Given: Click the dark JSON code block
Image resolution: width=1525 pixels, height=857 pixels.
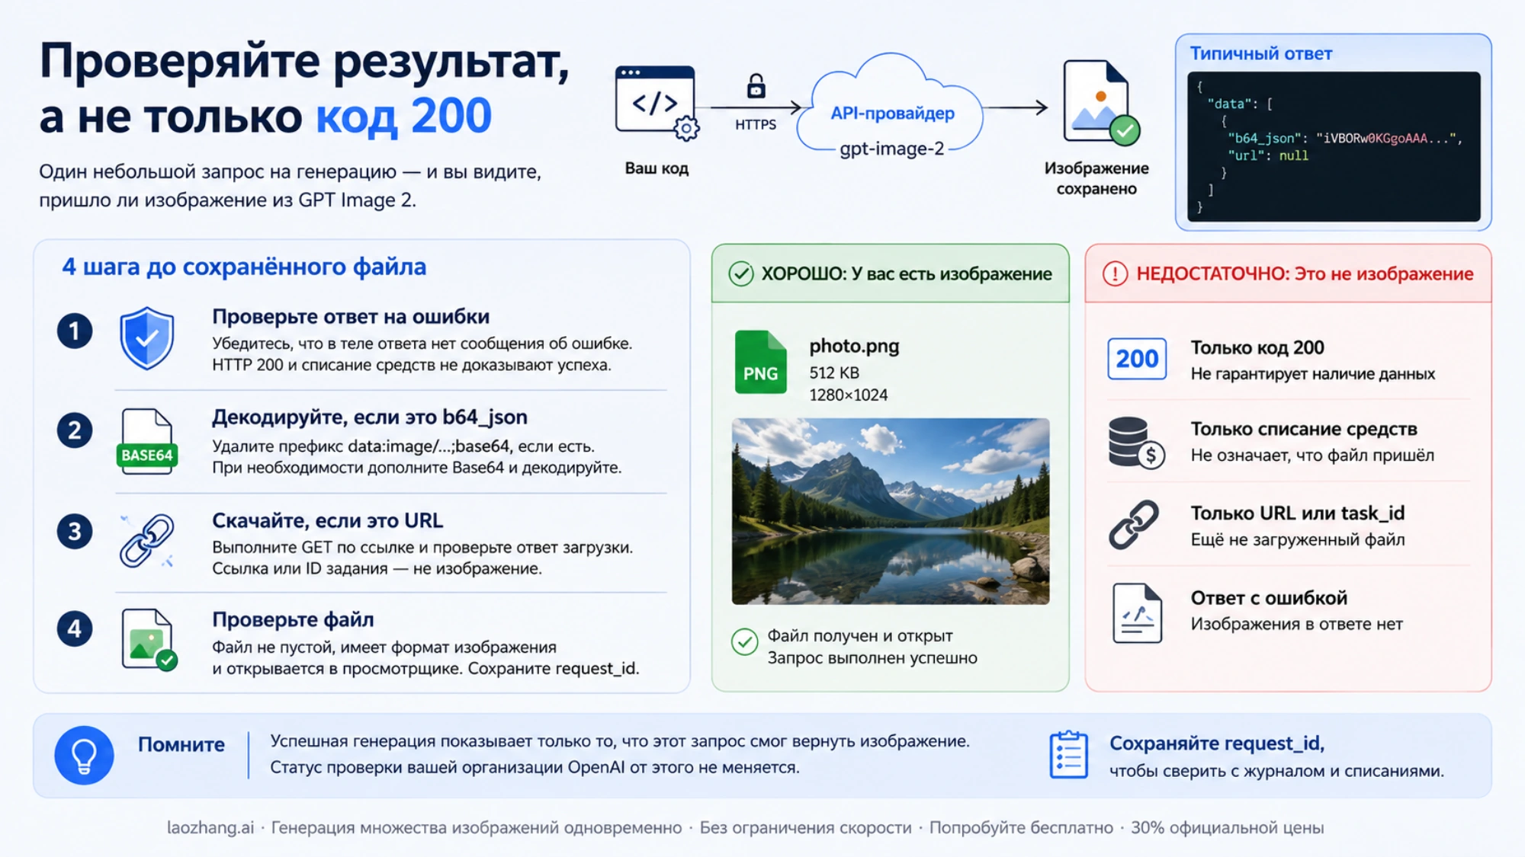Looking at the screenshot, I should 1334,147.
